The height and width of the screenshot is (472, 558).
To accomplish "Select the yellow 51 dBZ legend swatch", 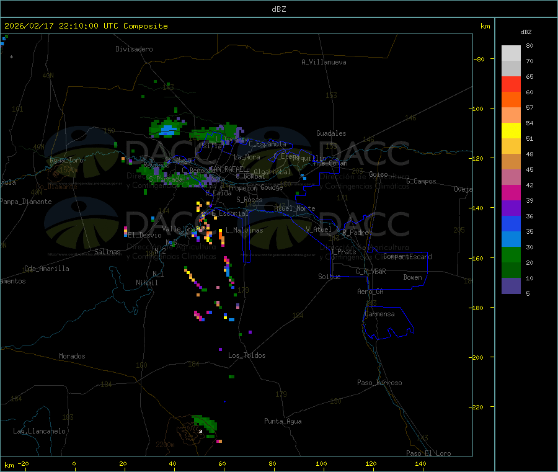I will tap(511, 131).
